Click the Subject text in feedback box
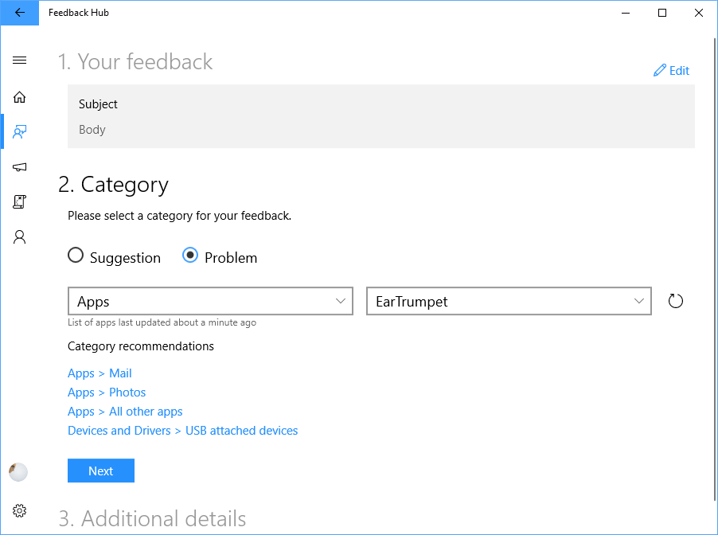The image size is (718, 535). pyautogui.click(x=98, y=104)
